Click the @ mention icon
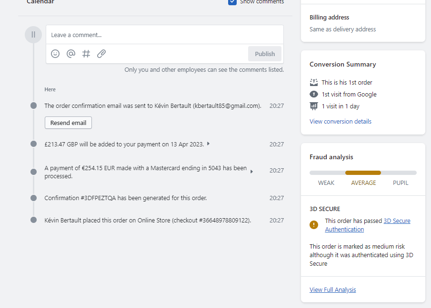The height and width of the screenshot is (308, 431). click(x=71, y=54)
